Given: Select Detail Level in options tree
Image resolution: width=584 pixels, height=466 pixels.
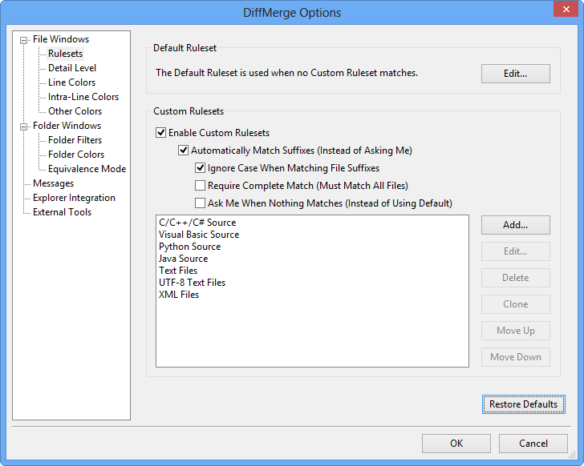Looking at the screenshot, I should tap(72, 68).
